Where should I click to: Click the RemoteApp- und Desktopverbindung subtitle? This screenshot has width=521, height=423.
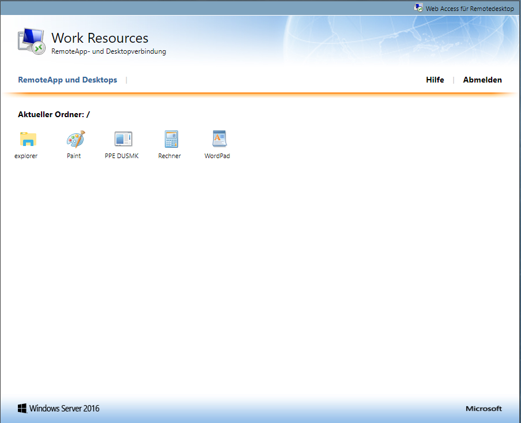click(109, 51)
